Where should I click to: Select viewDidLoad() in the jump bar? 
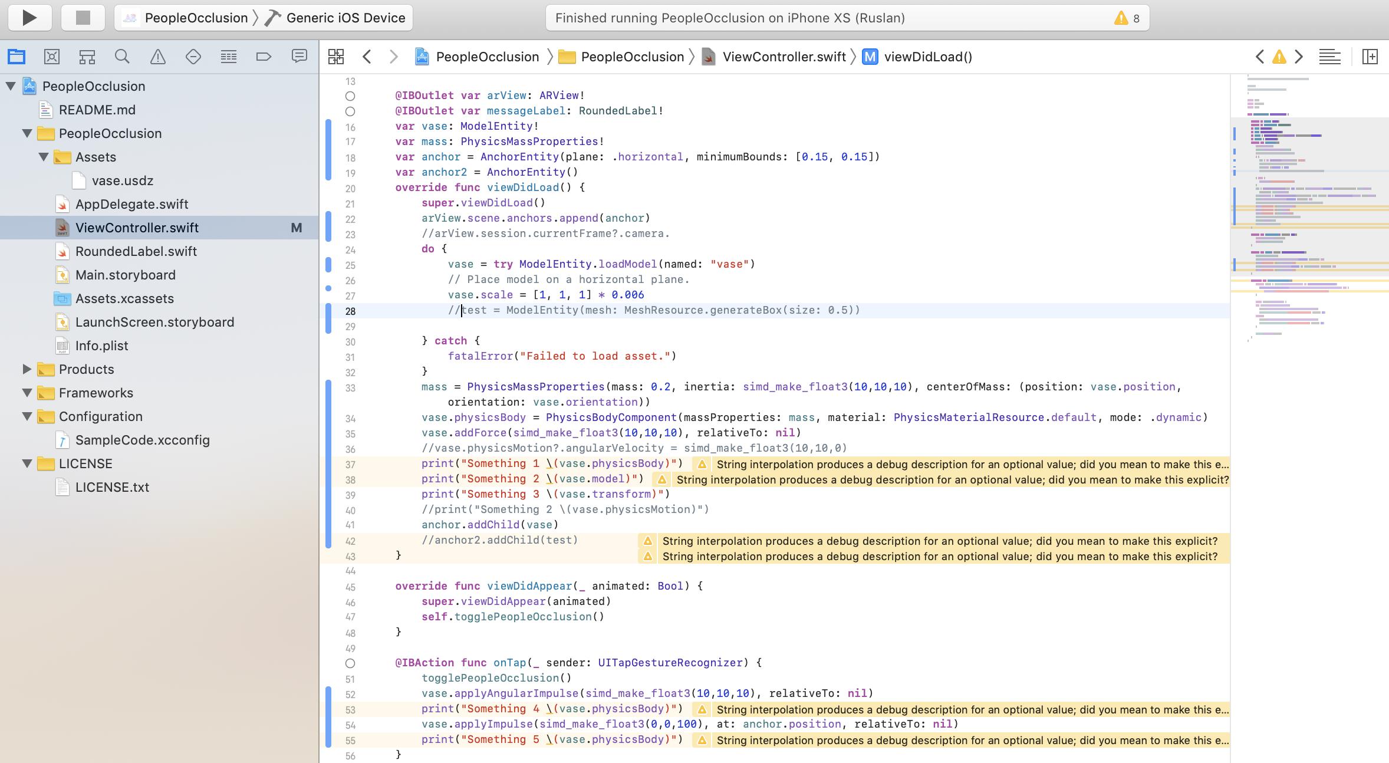927,57
